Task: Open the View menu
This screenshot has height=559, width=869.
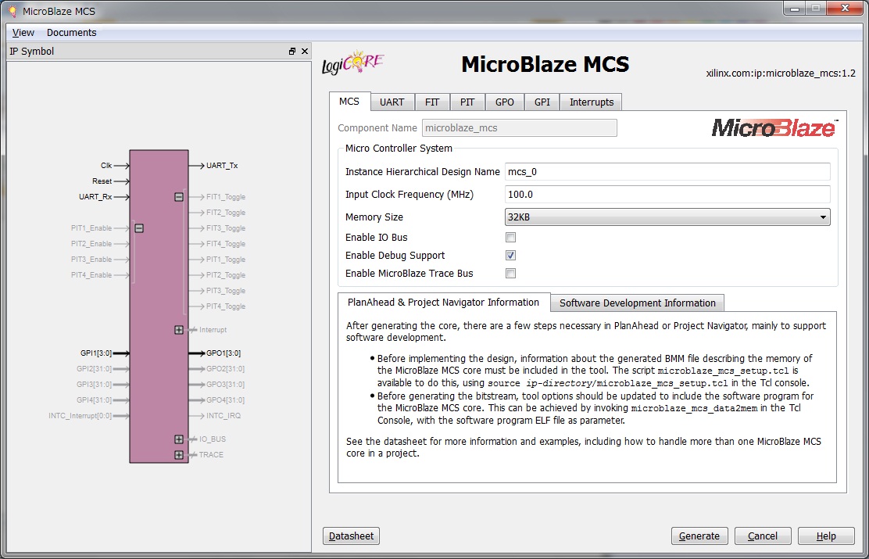Action: 23,33
